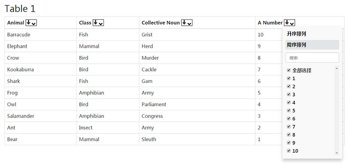Uncheck the filter checkbox for value 10
Screen dimensions: 349x164
pyautogui.click(x=289, y=150)
